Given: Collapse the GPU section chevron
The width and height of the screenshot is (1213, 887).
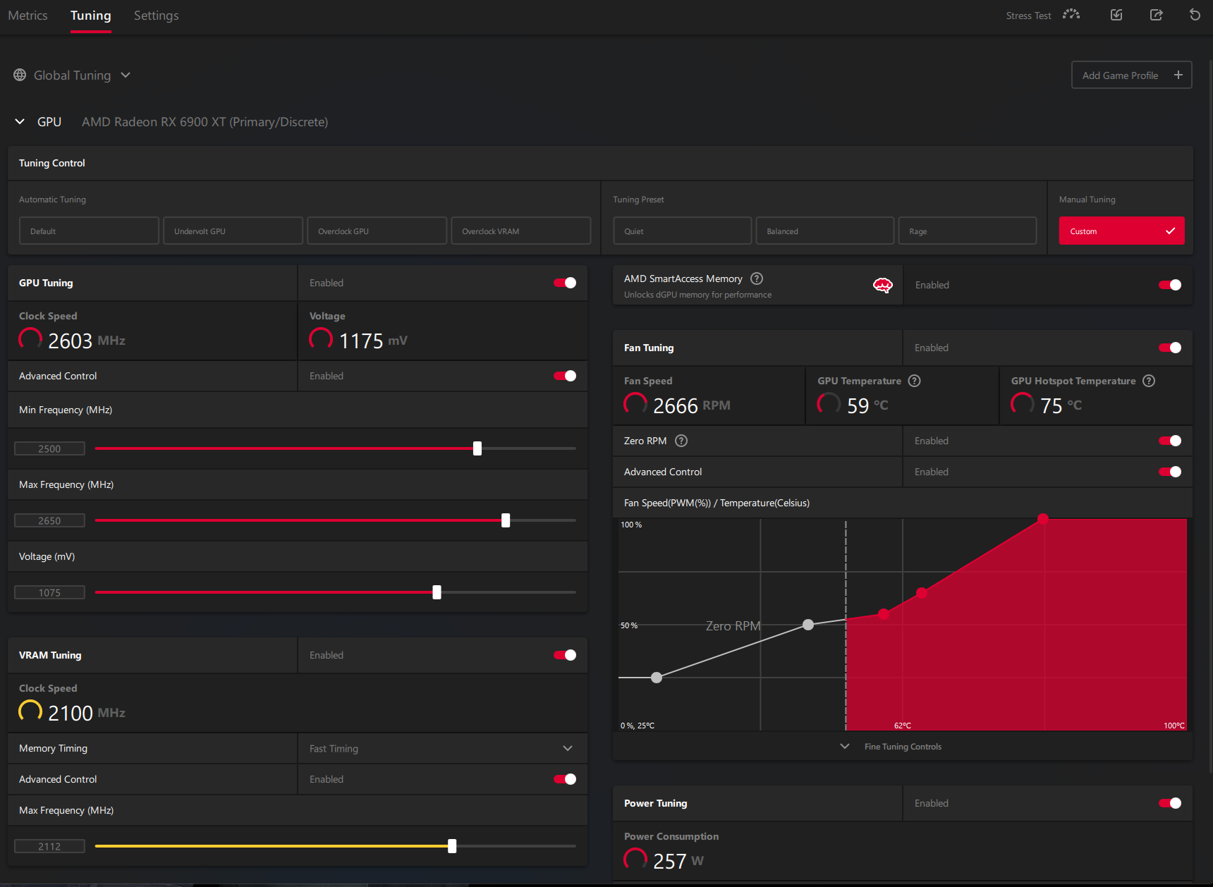Looking at the screenshot, I should [x=20, y=121].
